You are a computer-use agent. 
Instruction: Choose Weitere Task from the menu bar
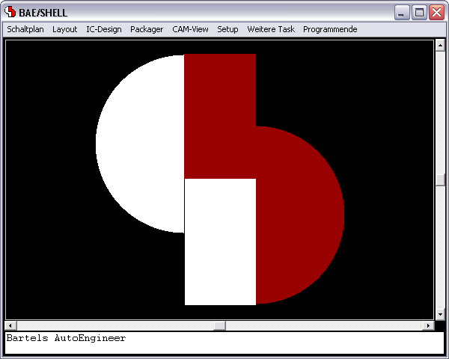pyautogui.click(x=271, y=29)
